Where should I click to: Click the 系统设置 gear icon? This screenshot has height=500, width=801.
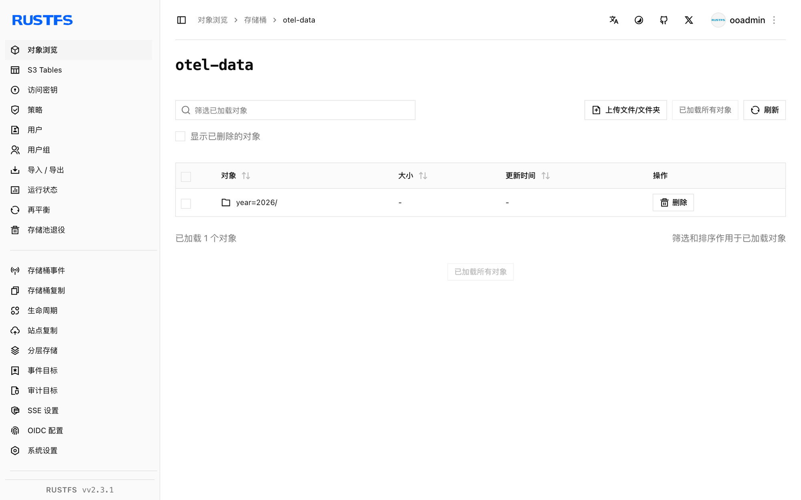tap(15, 451)
